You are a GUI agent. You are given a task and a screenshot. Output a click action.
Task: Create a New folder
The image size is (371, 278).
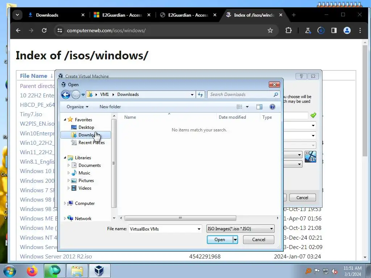(x=110, y=107)
